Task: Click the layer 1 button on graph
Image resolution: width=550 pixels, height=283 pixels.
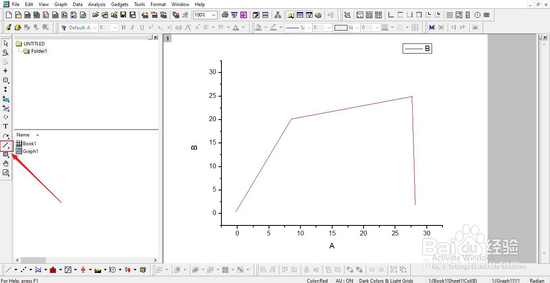Action: pos(167,39)
